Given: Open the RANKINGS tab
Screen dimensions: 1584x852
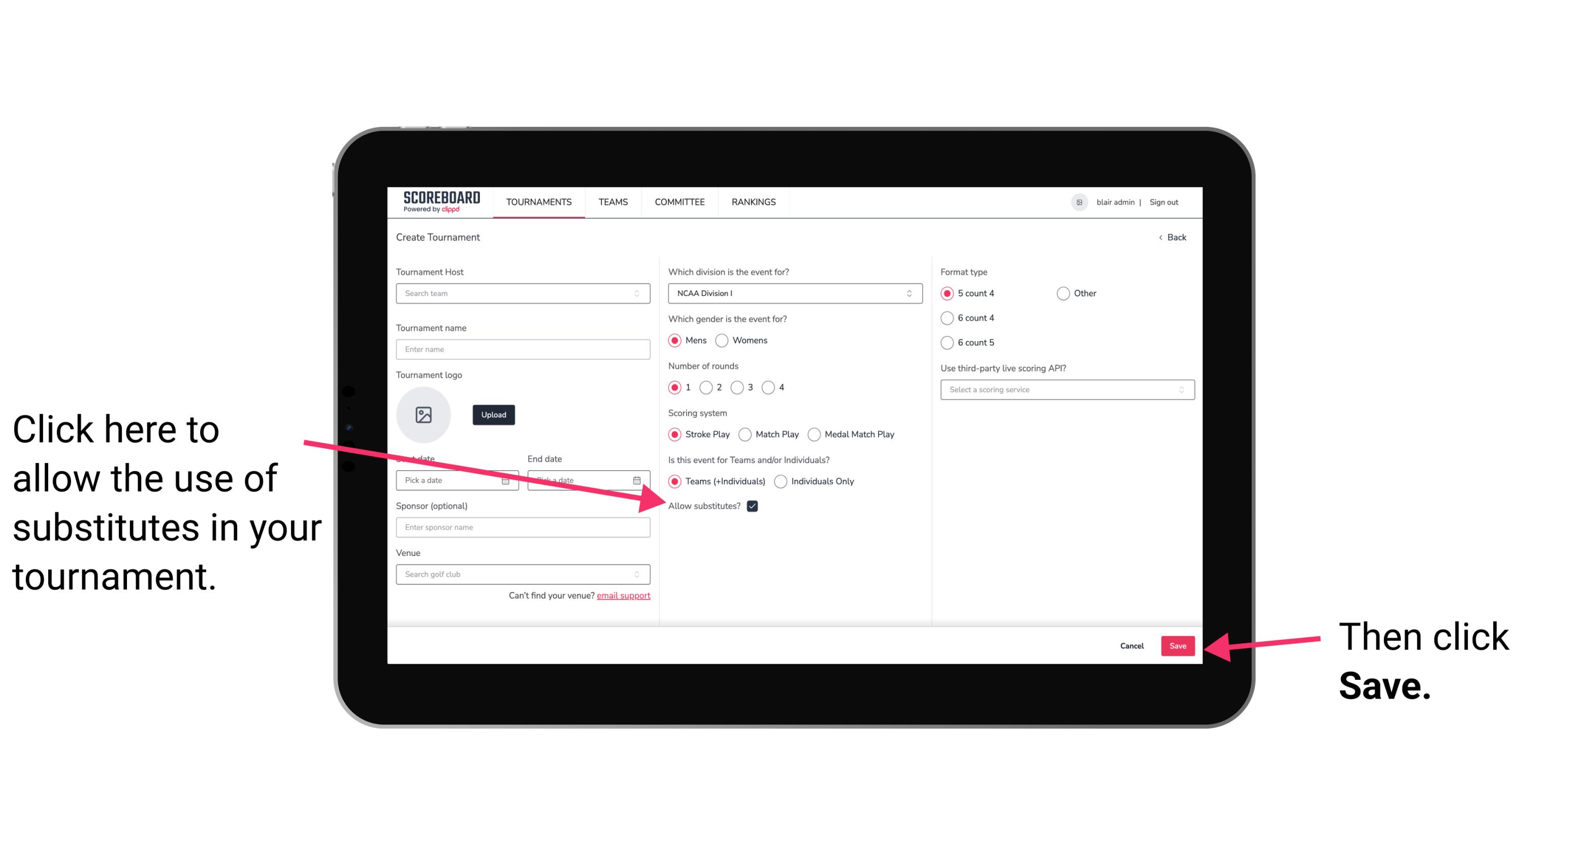Looking at the screenshot, I should pyautogui.click(x=755, y=202).
